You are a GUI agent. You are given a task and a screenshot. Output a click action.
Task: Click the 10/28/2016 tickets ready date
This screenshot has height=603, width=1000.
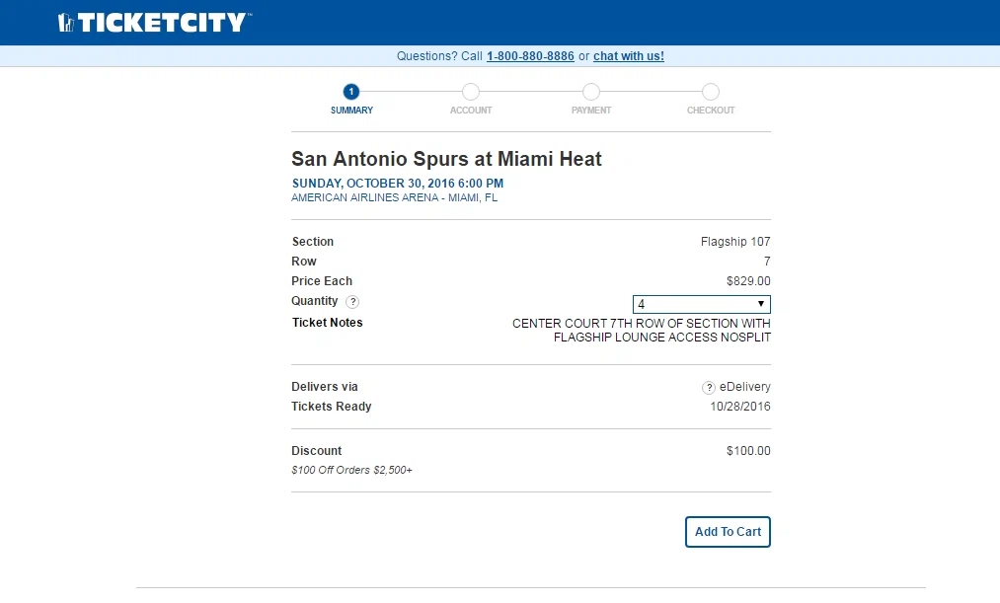(x=740, y=407)
